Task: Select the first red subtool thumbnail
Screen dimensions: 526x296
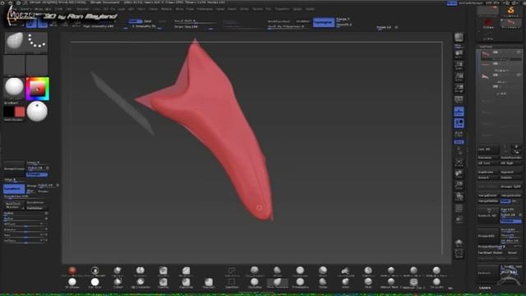Action: click(485, 54)
